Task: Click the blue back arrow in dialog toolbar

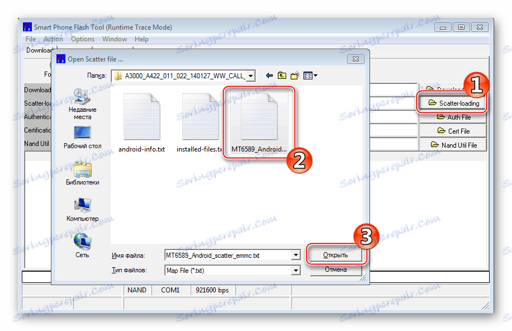Action: 269,76
